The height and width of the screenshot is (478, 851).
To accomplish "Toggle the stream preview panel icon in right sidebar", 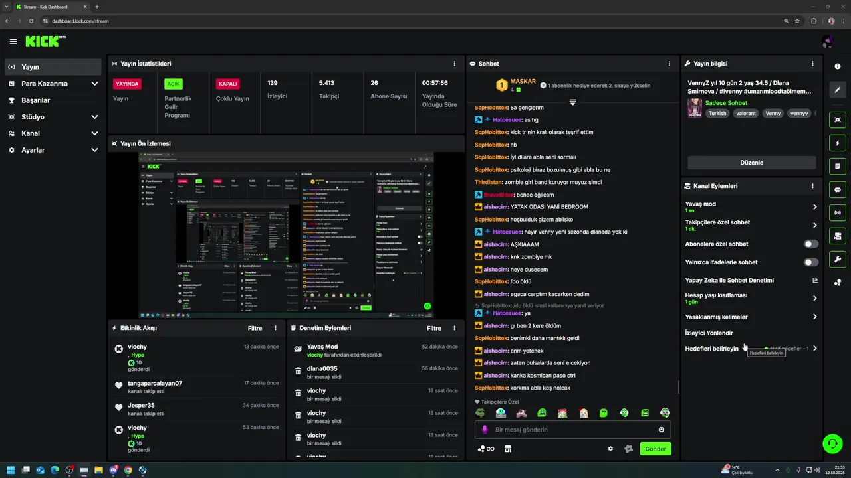I will click(838, 119).
